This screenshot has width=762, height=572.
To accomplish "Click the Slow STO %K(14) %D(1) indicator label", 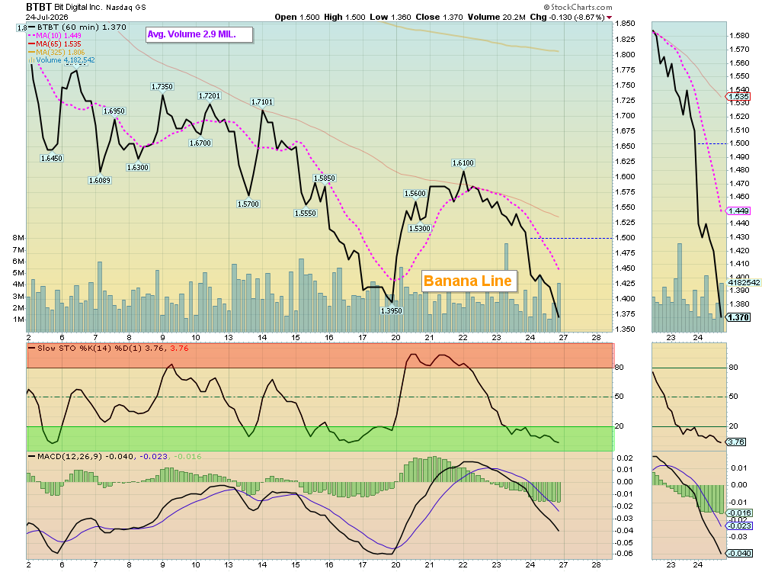I will pos(108,349).
